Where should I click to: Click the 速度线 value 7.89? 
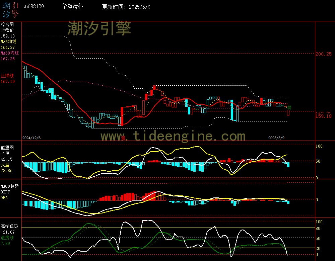(5, 244)
